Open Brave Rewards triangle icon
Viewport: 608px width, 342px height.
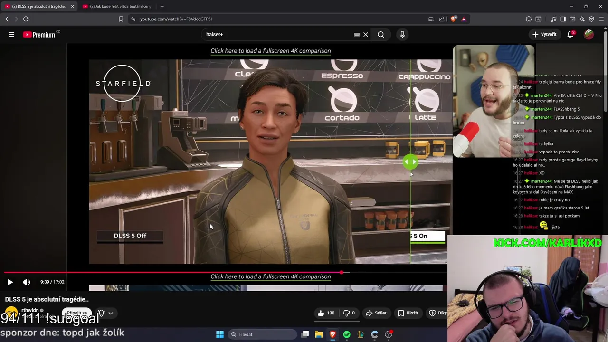(464, 19)
